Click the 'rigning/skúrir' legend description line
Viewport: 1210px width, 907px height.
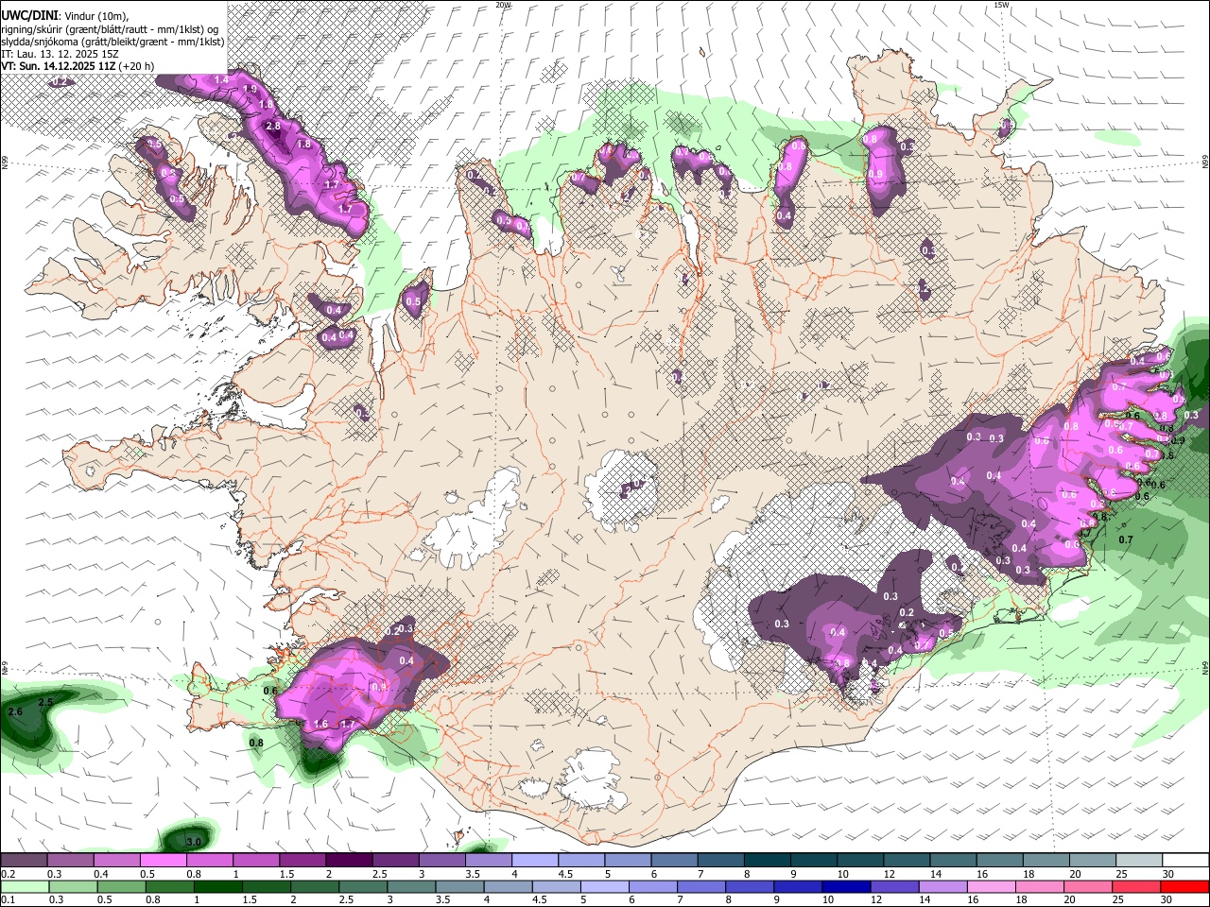pyautogui.click(x=109, y=29)
